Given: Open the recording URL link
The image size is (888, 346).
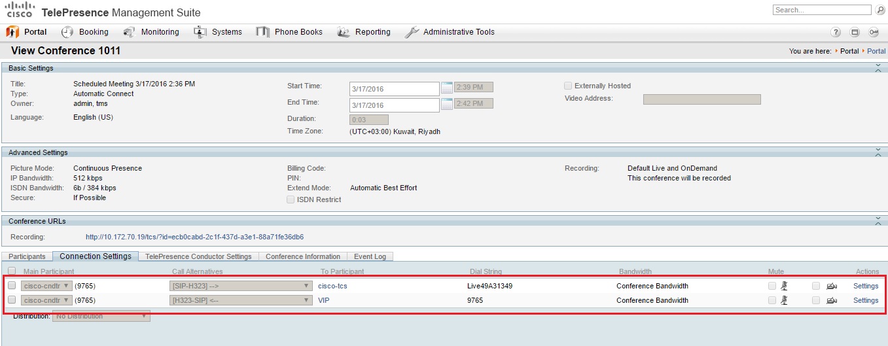Looking at the screenshot, I should (x=194, y=237).
